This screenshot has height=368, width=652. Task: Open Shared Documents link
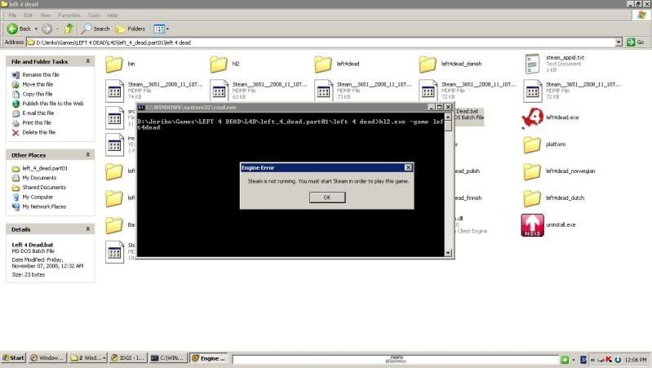click(x=44, y=188)
